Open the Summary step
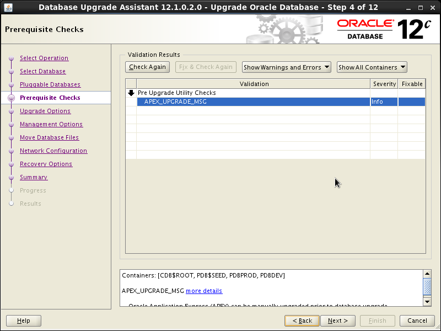 [x=34, y=177]
